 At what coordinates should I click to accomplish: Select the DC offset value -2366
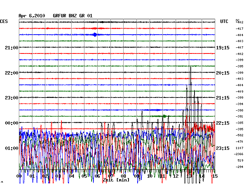[x=239, y=154]
